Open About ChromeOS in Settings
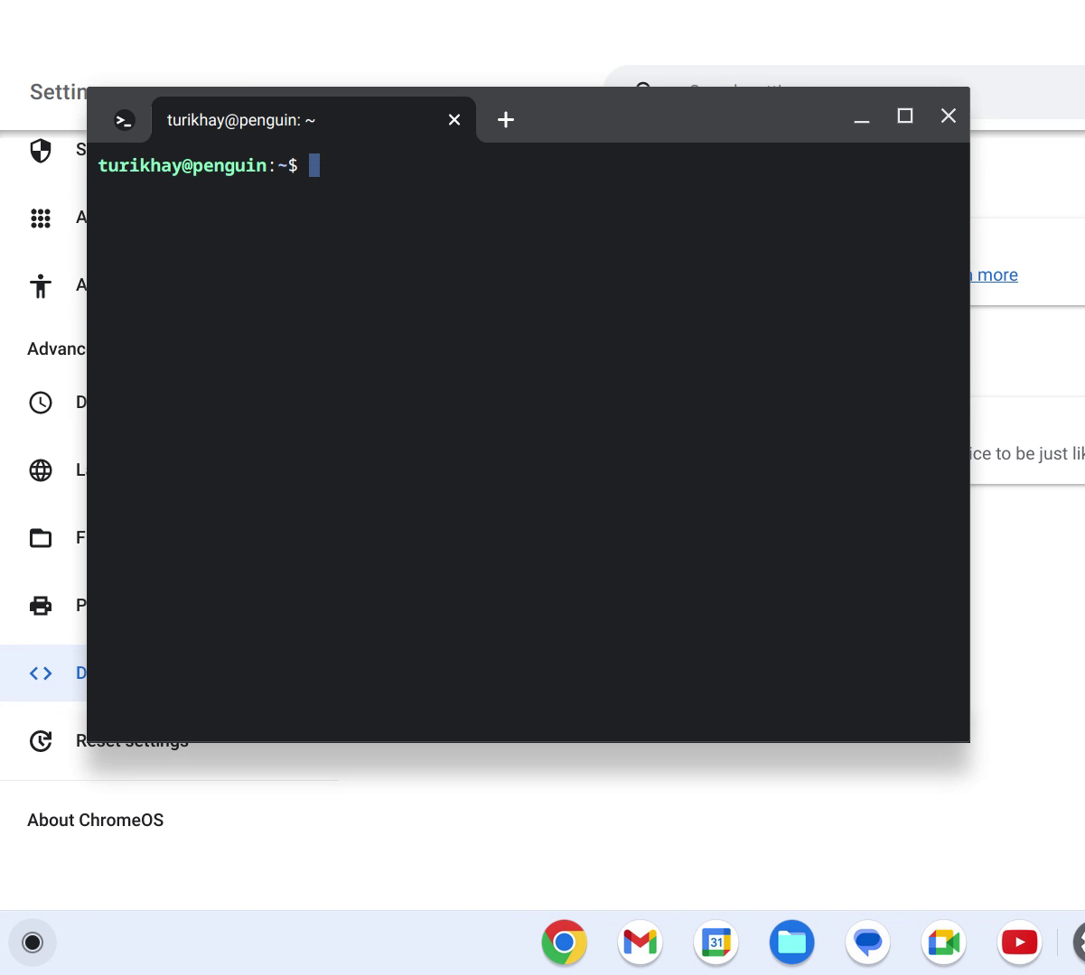 tap(96, 820)
